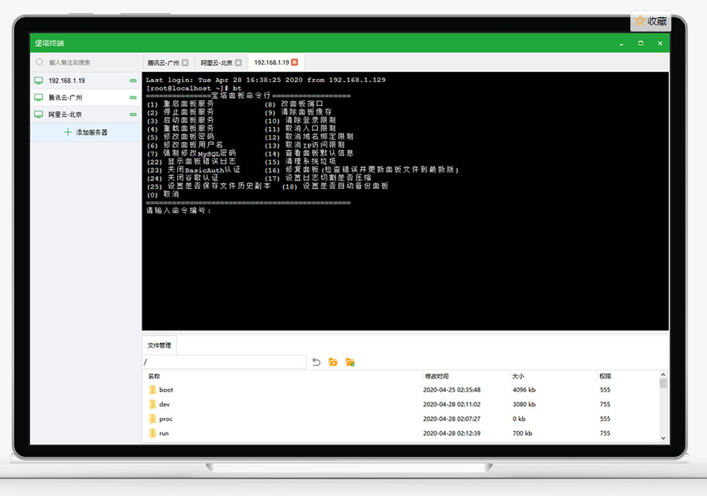This screenshot has height=496, width=707.
Task: Open options icon for 192.168.1.19 server
Action: tap(133, 81)
